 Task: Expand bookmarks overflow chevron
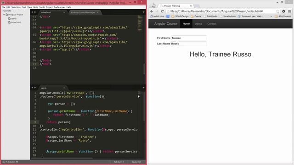(271, 16)
